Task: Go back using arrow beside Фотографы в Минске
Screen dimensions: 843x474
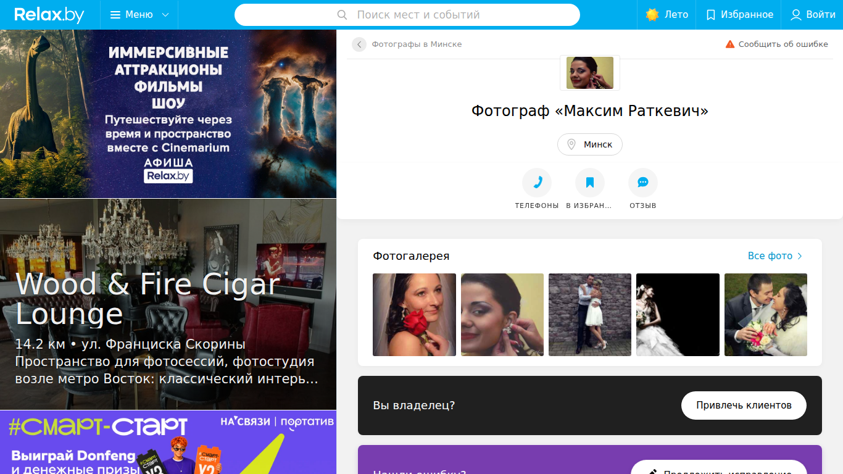Action: tap(359, 44)
